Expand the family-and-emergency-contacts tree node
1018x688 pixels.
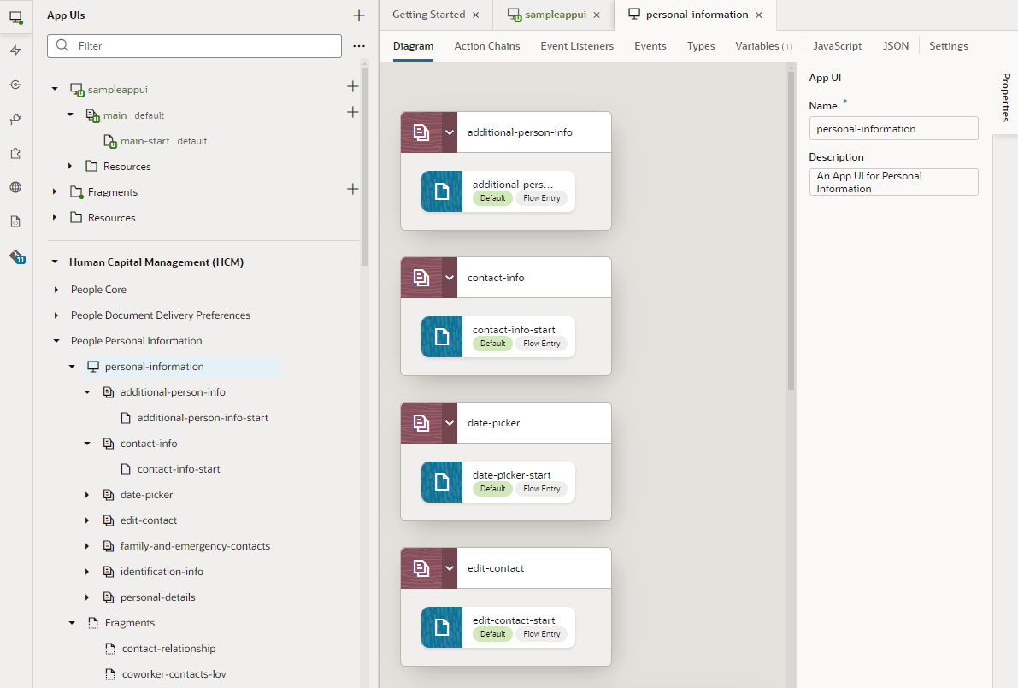tap(87, 546)
